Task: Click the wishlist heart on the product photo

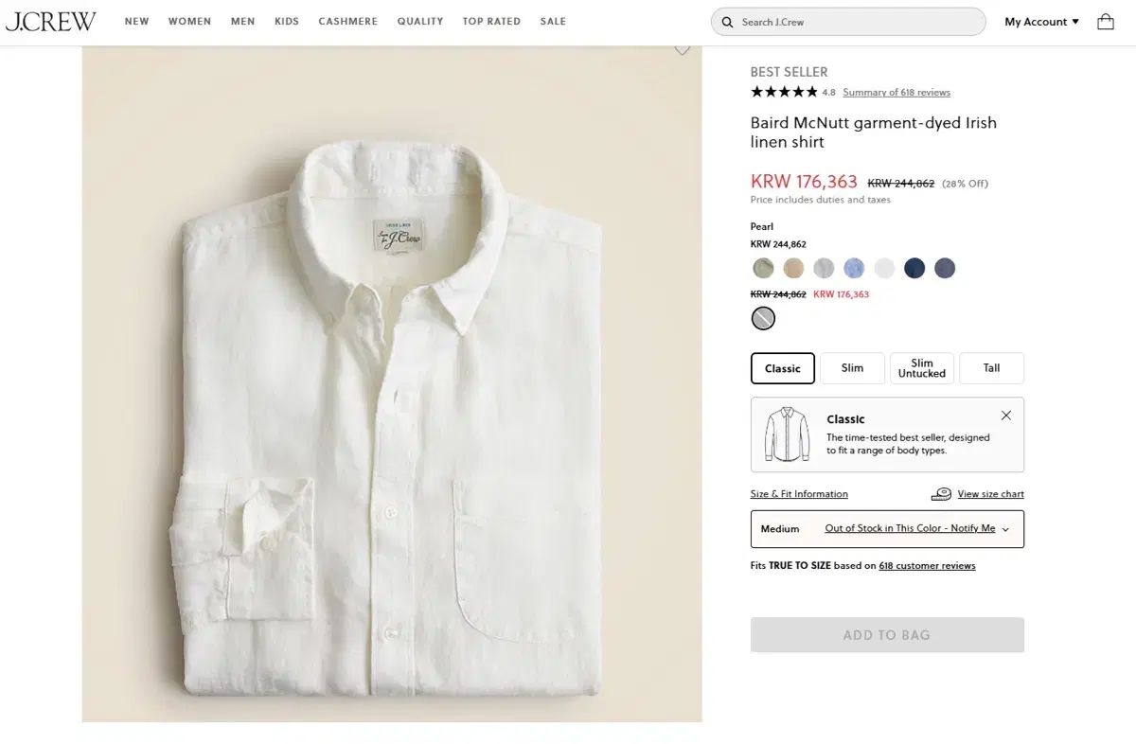Action: pos(682,46)
